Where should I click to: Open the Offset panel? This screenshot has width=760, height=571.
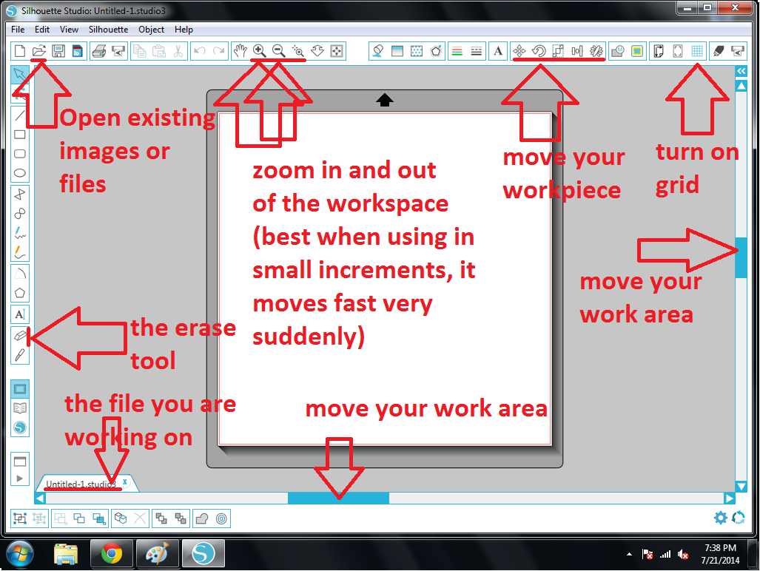click(x=637, y=51)
